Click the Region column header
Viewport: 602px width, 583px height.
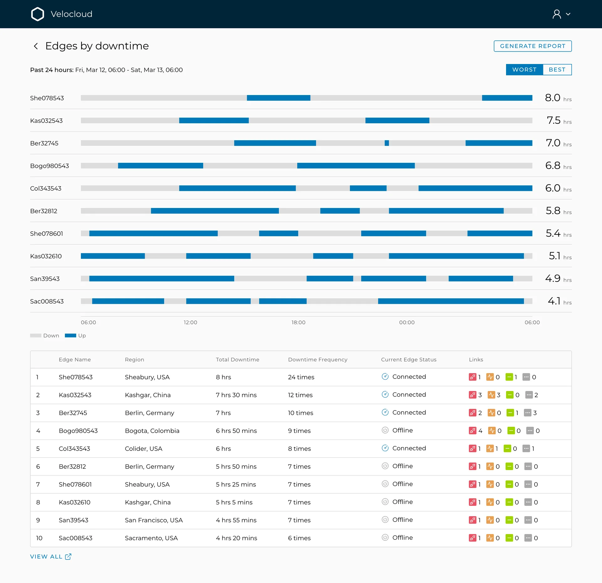[135, 360]
